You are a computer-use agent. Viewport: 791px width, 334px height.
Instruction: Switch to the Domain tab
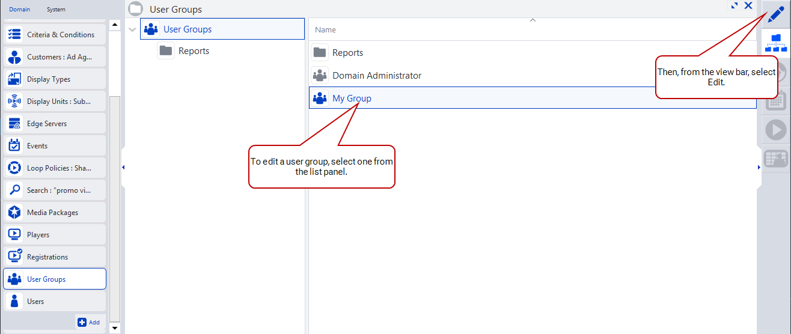[19, 10]
